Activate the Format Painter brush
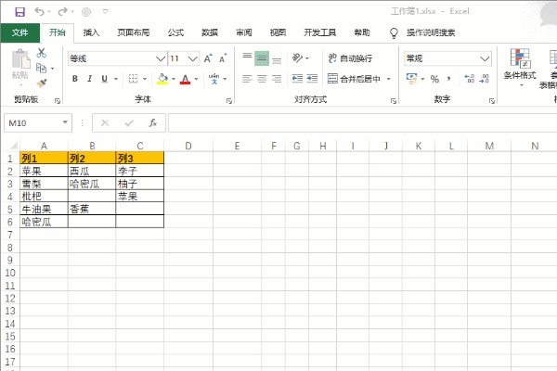 [x=42, y=83]
